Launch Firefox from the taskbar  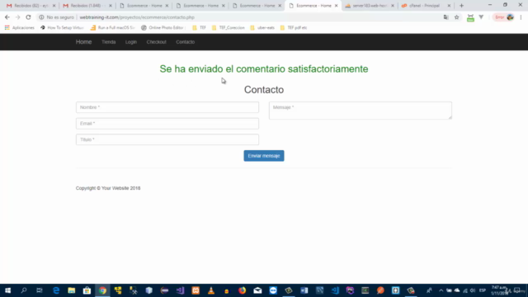pos(242,290)
